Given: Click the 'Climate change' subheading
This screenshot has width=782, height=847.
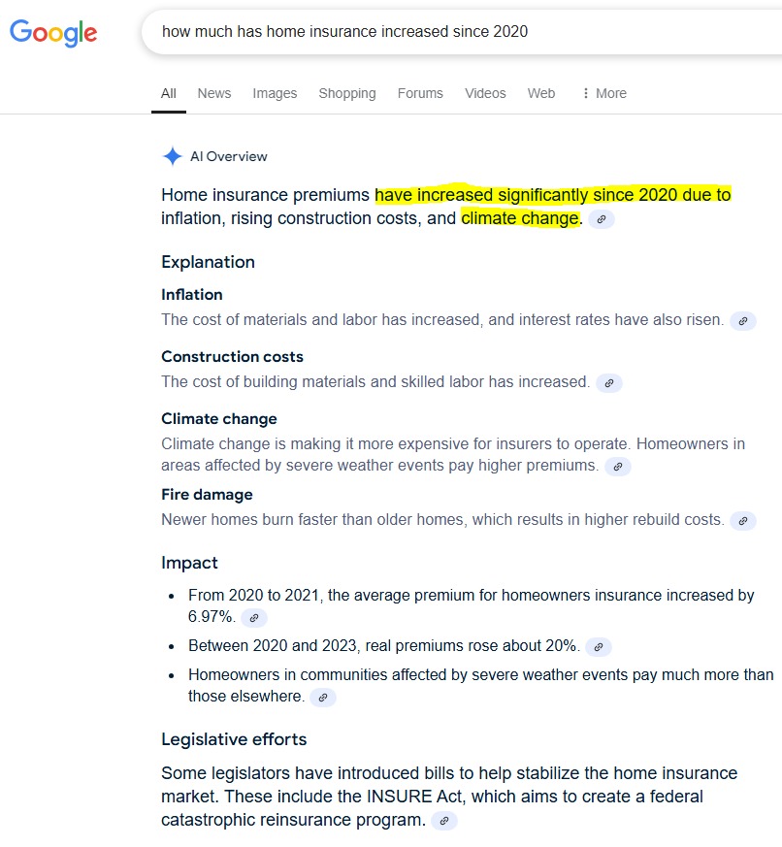Looking at the screenshot, I should [219, 418].
